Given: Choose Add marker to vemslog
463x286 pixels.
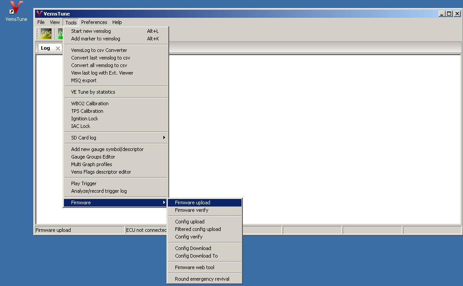Looking at the screenshot, I should pos(116,39).
